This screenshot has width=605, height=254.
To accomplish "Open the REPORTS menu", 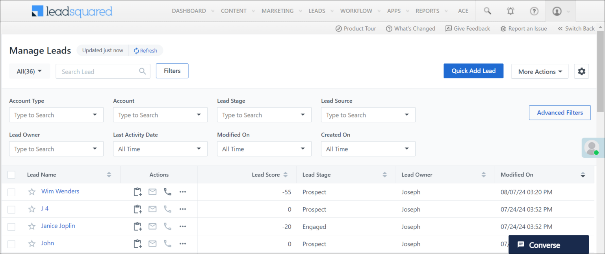I will click(x=428, y=11).
